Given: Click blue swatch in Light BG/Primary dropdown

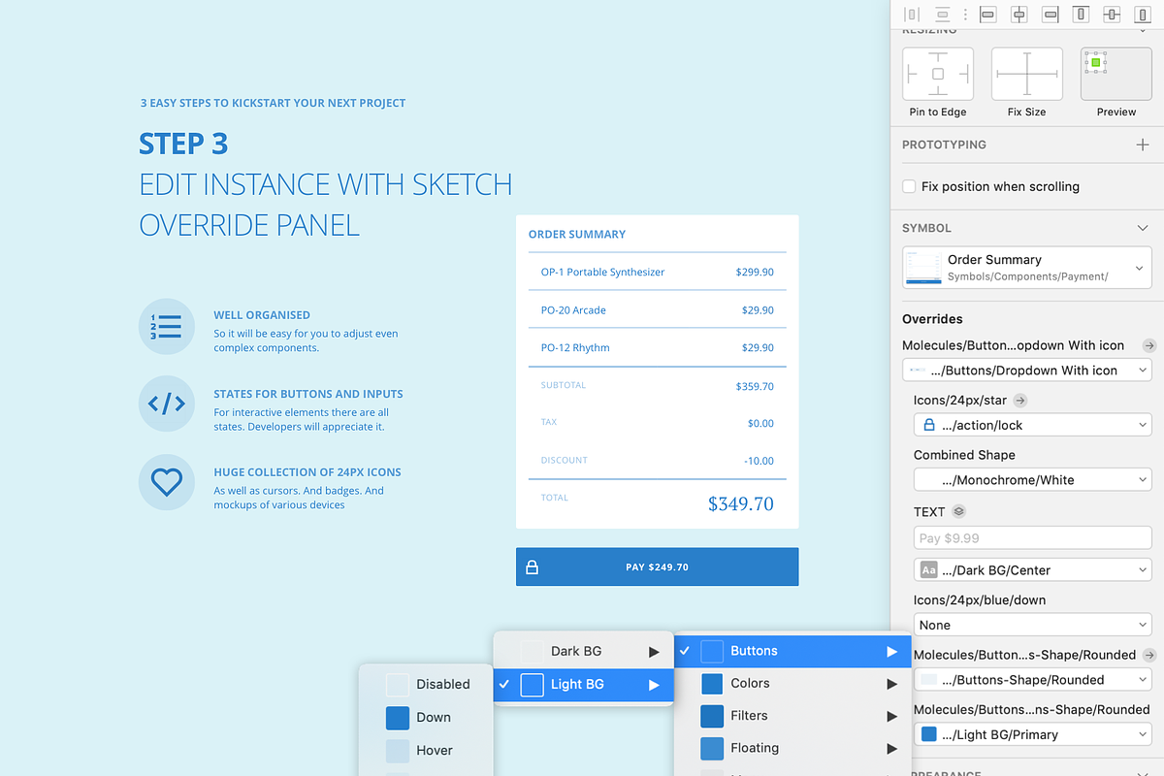Looking at the screenshot, I should tap(929, 734).
